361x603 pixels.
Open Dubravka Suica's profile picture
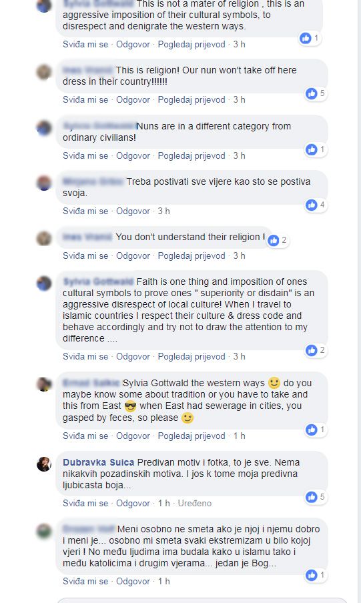tap(44, 464)
